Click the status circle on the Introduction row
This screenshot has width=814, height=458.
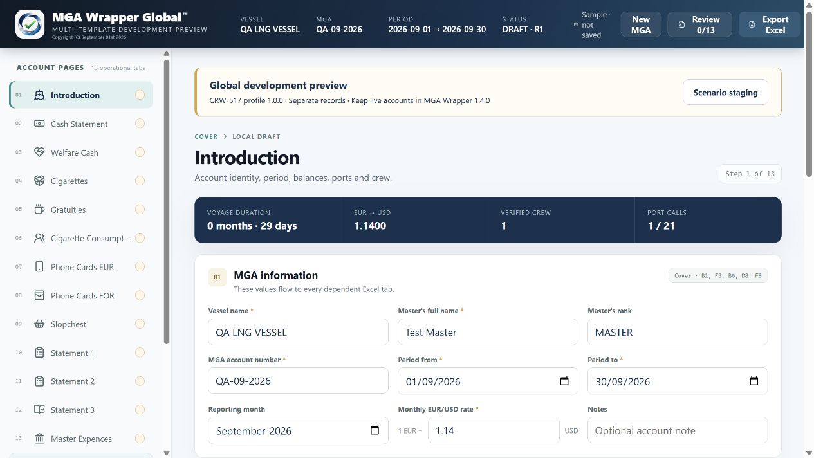(140, 95)
